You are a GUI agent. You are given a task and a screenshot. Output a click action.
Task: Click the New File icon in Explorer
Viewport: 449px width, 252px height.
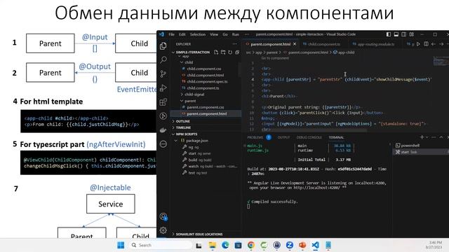(216, 52)
